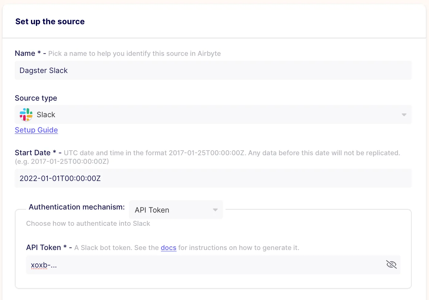
Task: Focus the Start Date input field
Action: pos(213,178)
